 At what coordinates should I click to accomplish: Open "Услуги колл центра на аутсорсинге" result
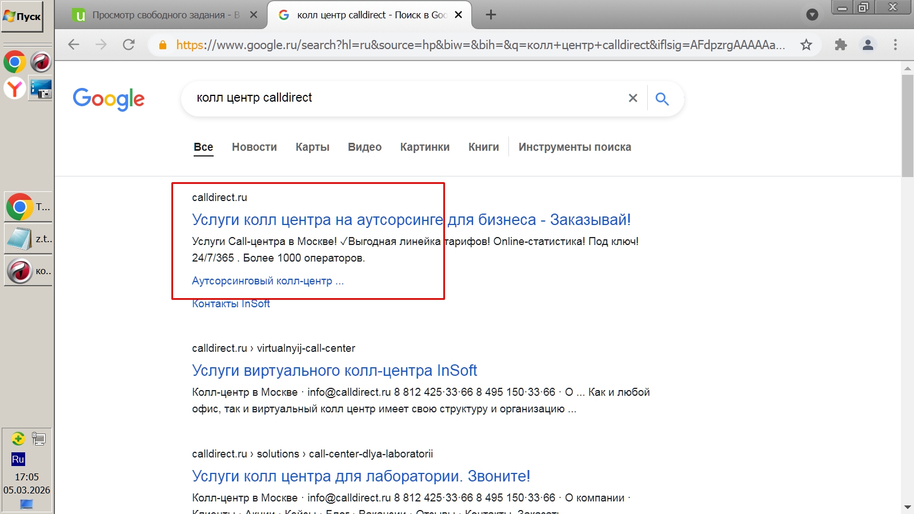tap(411, 220)
